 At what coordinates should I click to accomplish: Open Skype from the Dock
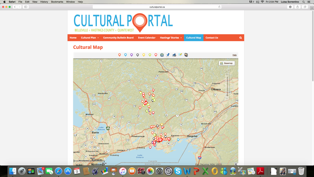pos(178,171)
